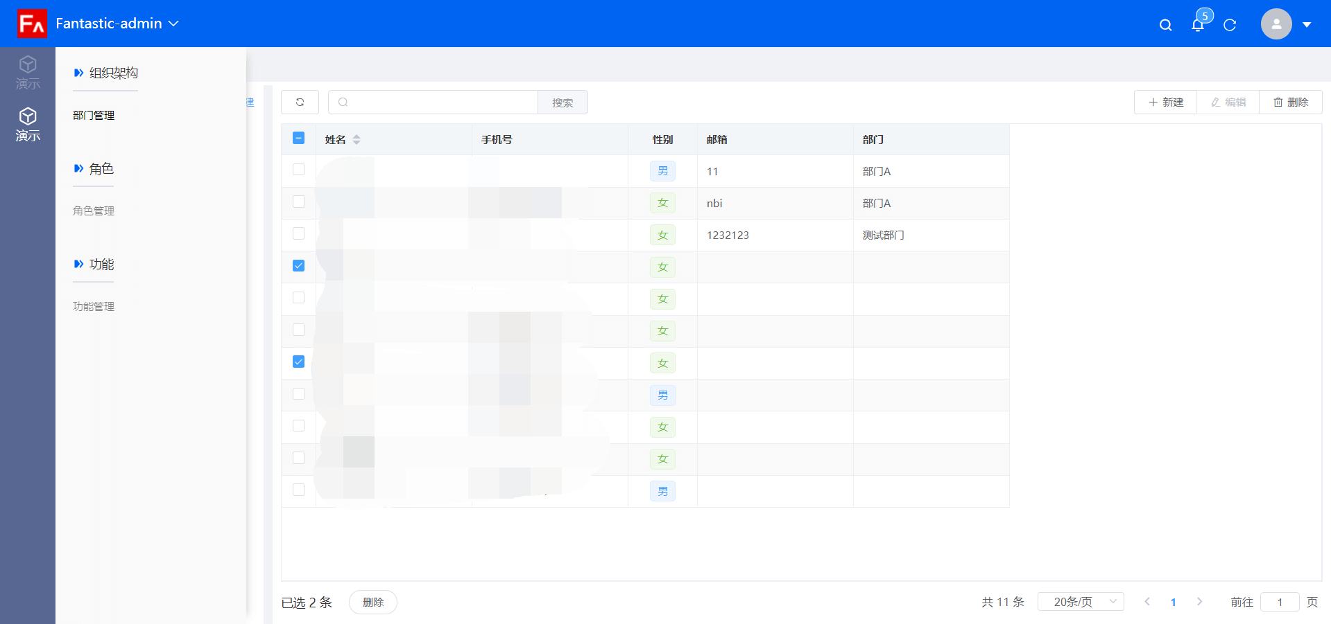Image resolution: width=1331 pixels, height=624 pixels.
Task: Click the sort arrows beside 姓名 column
Action: (357, 140)
